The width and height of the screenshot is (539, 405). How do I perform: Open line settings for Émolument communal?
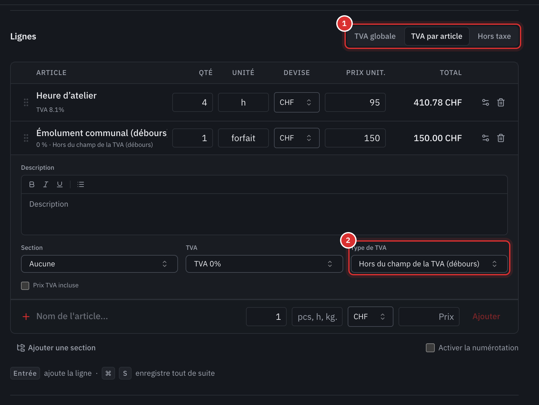(x=485, y=138)
